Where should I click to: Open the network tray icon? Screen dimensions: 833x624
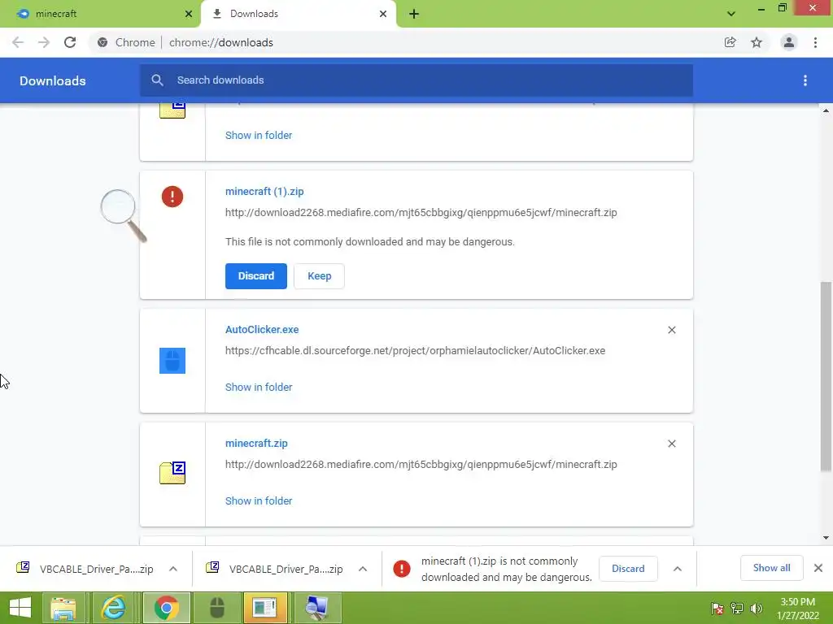tap(737, 608)
